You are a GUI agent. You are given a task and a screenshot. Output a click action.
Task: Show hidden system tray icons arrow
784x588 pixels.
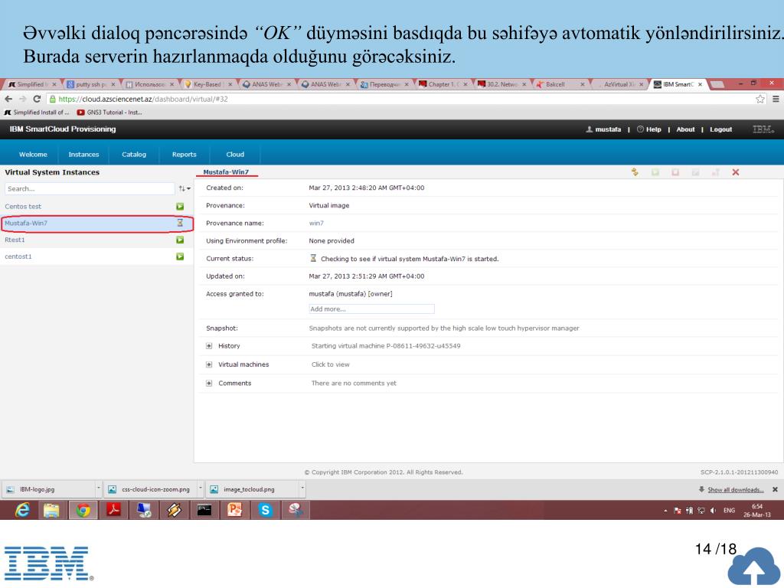(x=665, y=511)
